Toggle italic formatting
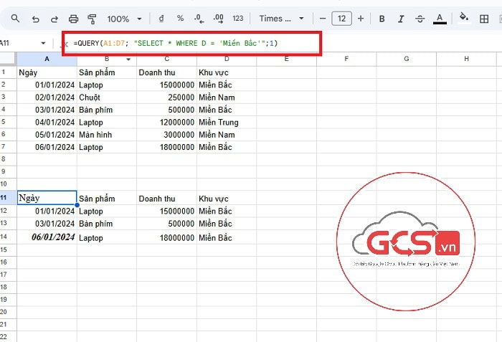 (402, 19)
